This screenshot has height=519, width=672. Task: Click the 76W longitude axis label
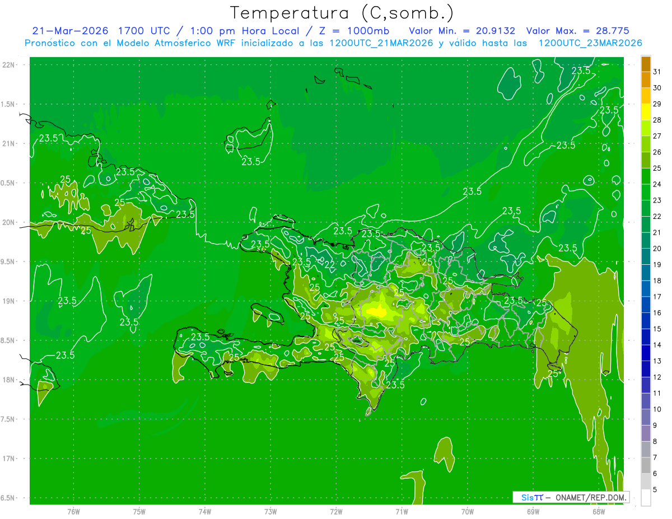[x=73, y=511]
